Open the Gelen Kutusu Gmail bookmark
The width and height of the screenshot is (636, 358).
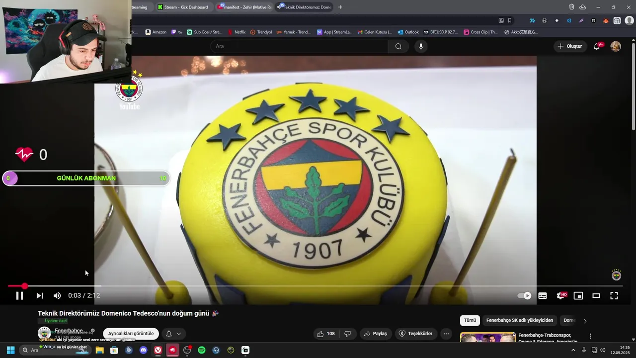point(375,32)
